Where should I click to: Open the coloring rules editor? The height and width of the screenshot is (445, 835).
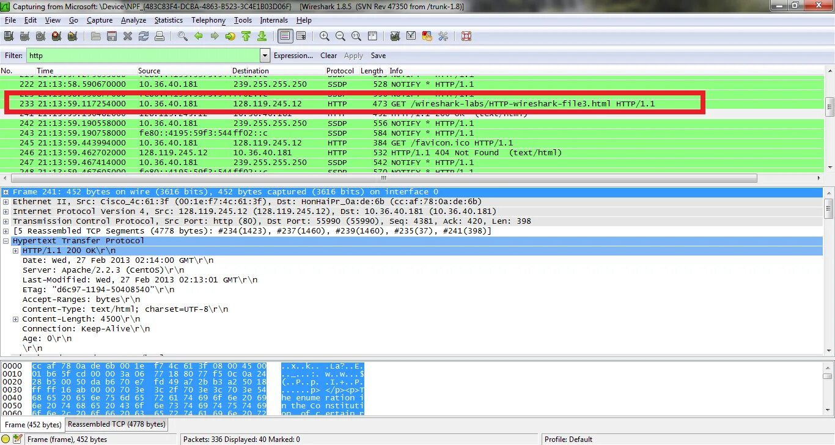tap(427, 36)
